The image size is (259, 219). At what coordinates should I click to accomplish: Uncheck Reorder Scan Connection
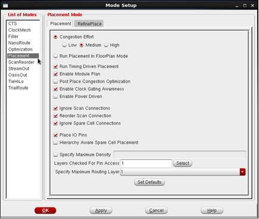[55, 116]
